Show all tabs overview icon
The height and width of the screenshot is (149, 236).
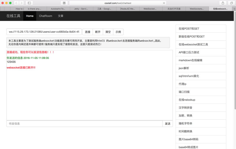click(x=232, y=3)
